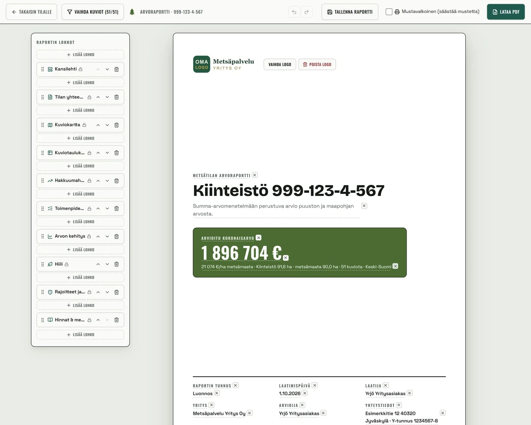Remove the Metsäpalvelu Yritys Oy value
This screenshot has height=425, width=531.
point(250,413)
